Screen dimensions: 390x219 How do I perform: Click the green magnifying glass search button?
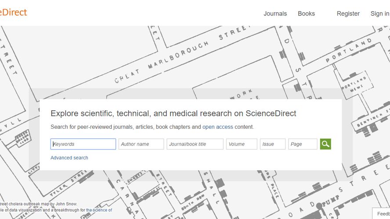[325, 144]
